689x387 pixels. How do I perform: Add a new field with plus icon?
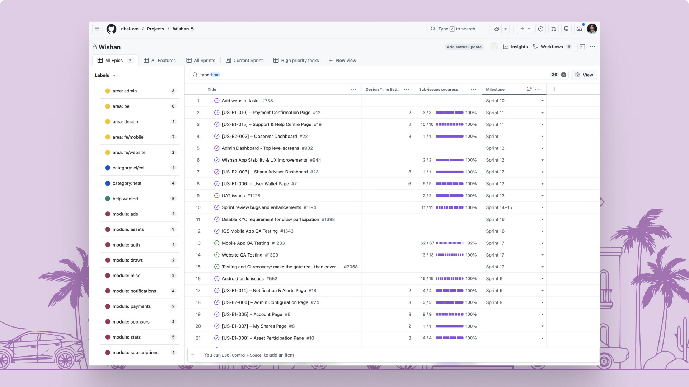[554, 89]
